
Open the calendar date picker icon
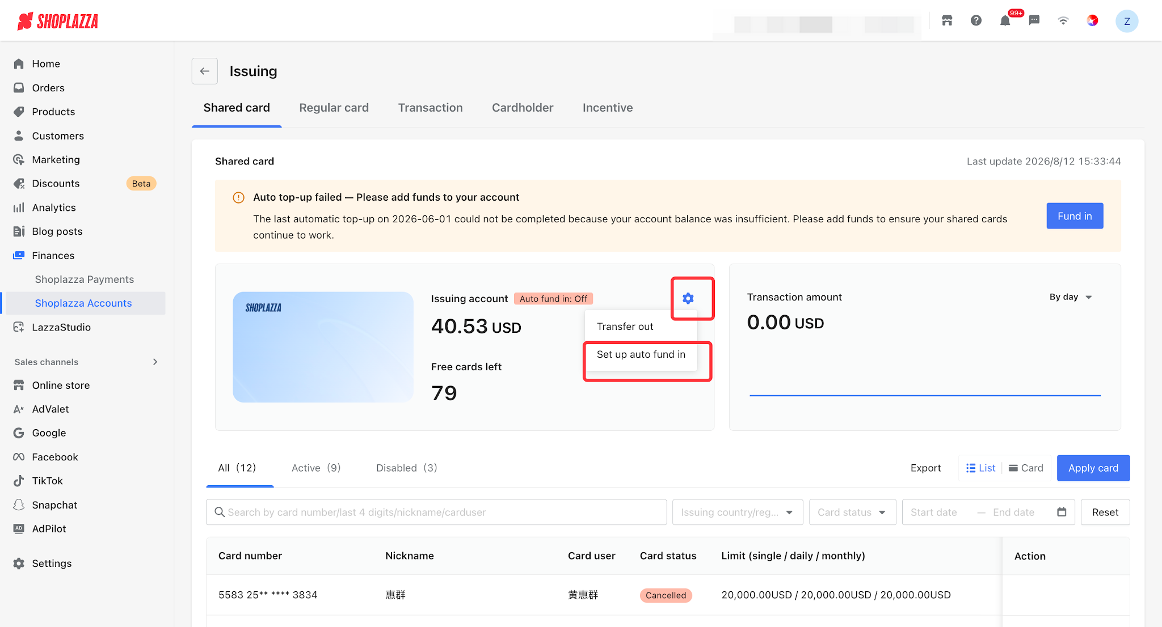point(1062,512)
